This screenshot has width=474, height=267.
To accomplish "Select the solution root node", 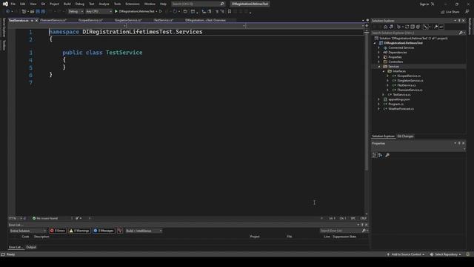I will coord(413,39).
